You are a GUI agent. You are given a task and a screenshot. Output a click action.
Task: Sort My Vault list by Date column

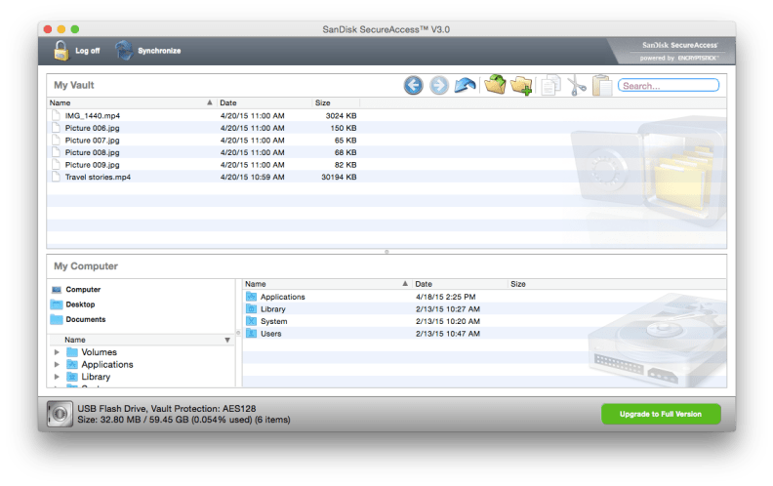264,103
